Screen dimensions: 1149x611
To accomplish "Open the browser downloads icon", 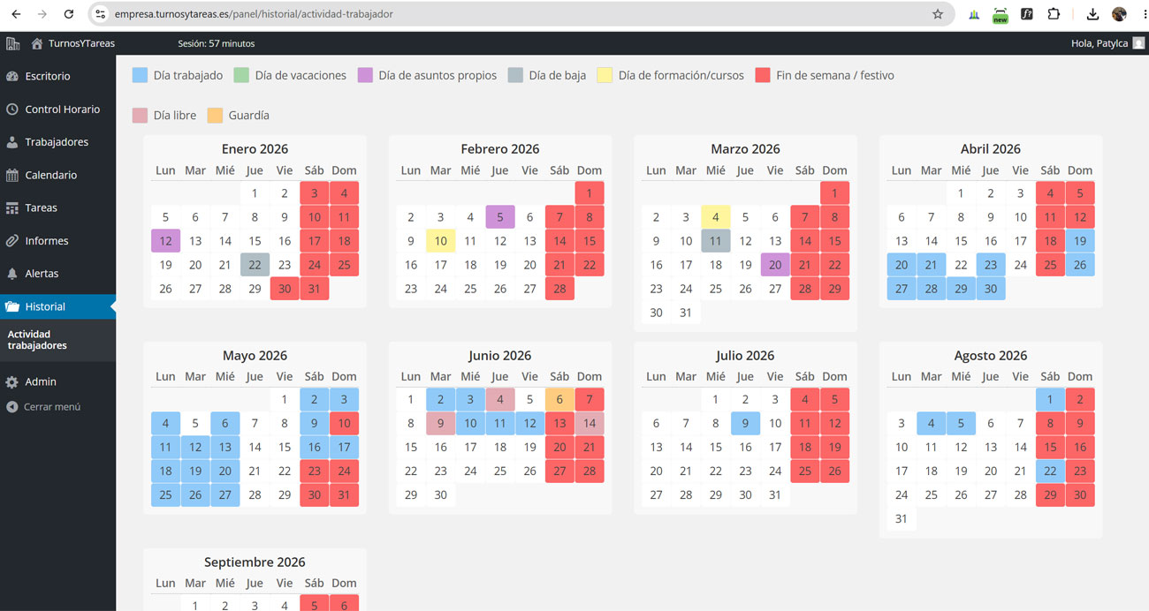I will pos(1092,14).
